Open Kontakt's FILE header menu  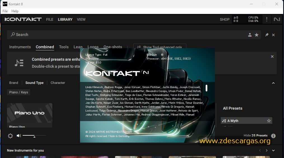point(50,19)
